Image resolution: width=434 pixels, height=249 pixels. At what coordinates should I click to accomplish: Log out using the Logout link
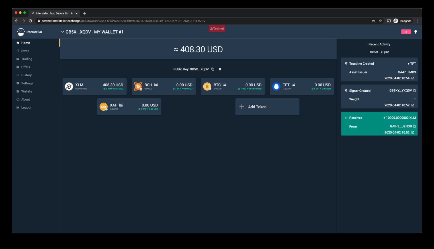pos(26,108)
